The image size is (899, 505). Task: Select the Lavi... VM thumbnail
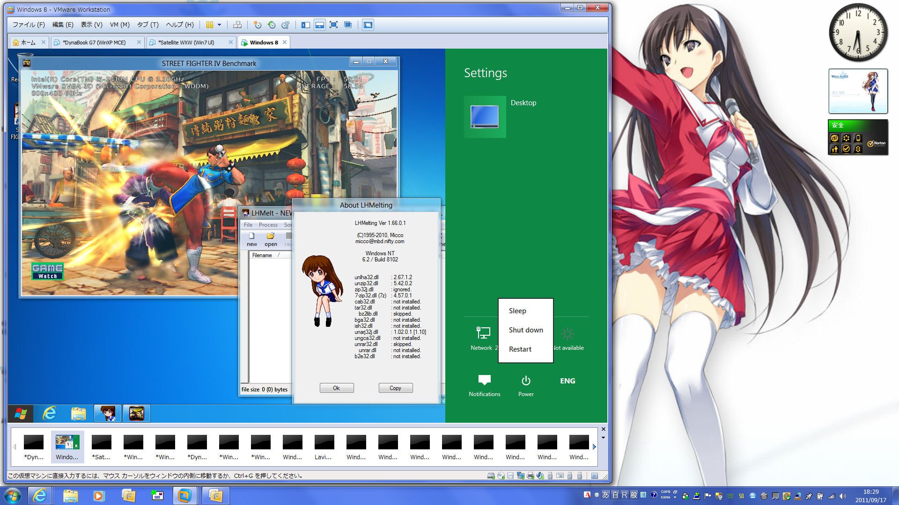click(324, 447)
